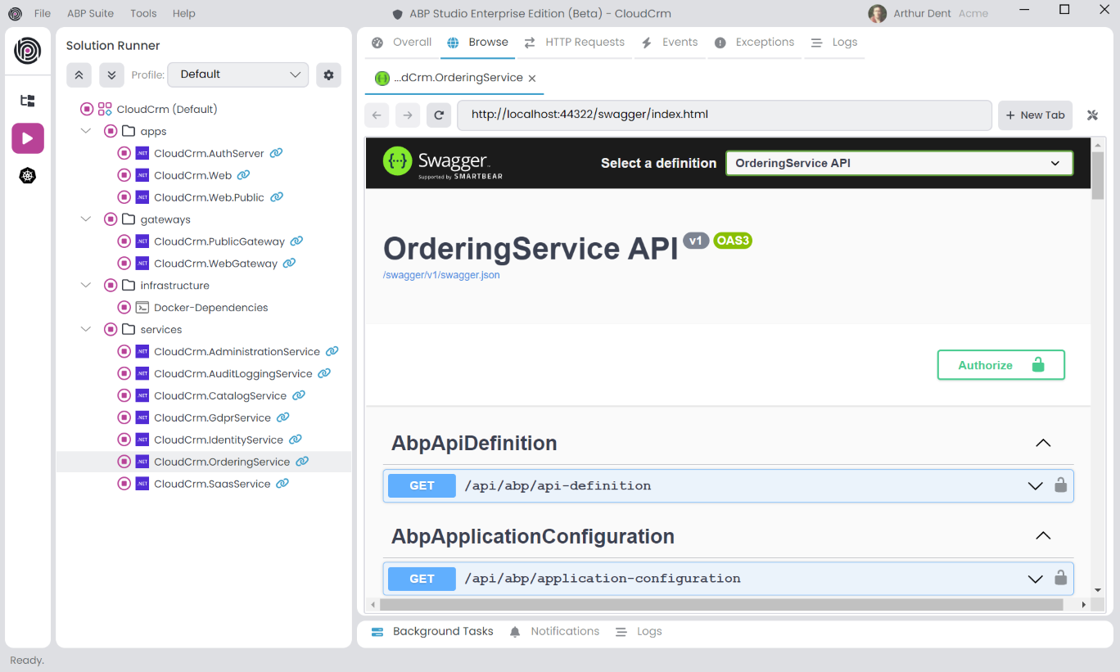
Task: Open Solution Runner play icon in sidebar
Action: pyautogui.click(x=28, y=138)
